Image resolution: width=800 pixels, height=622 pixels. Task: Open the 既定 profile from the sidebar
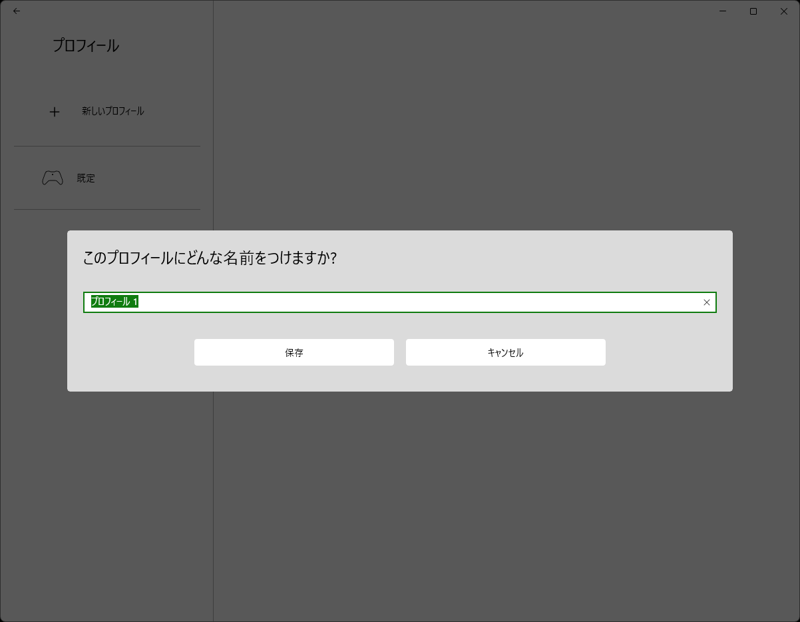(87, 178)
